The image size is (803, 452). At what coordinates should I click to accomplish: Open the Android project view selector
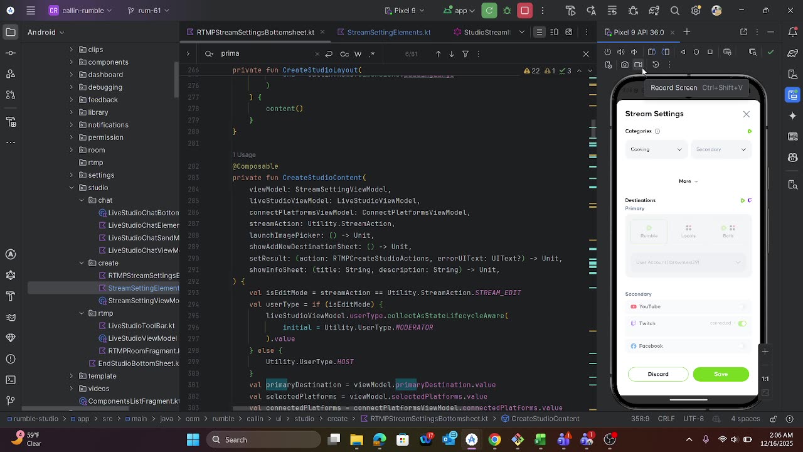coord(45,32)
